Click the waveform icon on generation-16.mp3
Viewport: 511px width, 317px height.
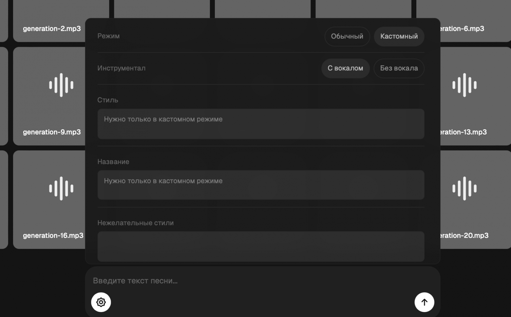pos(61,188)
